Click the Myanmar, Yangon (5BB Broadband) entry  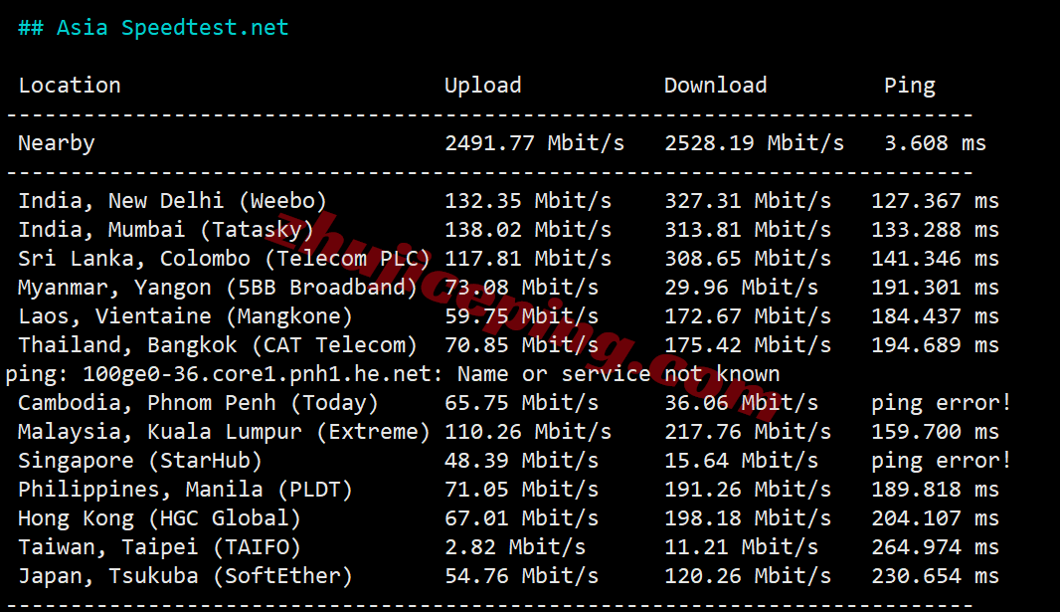coord(218,288)
